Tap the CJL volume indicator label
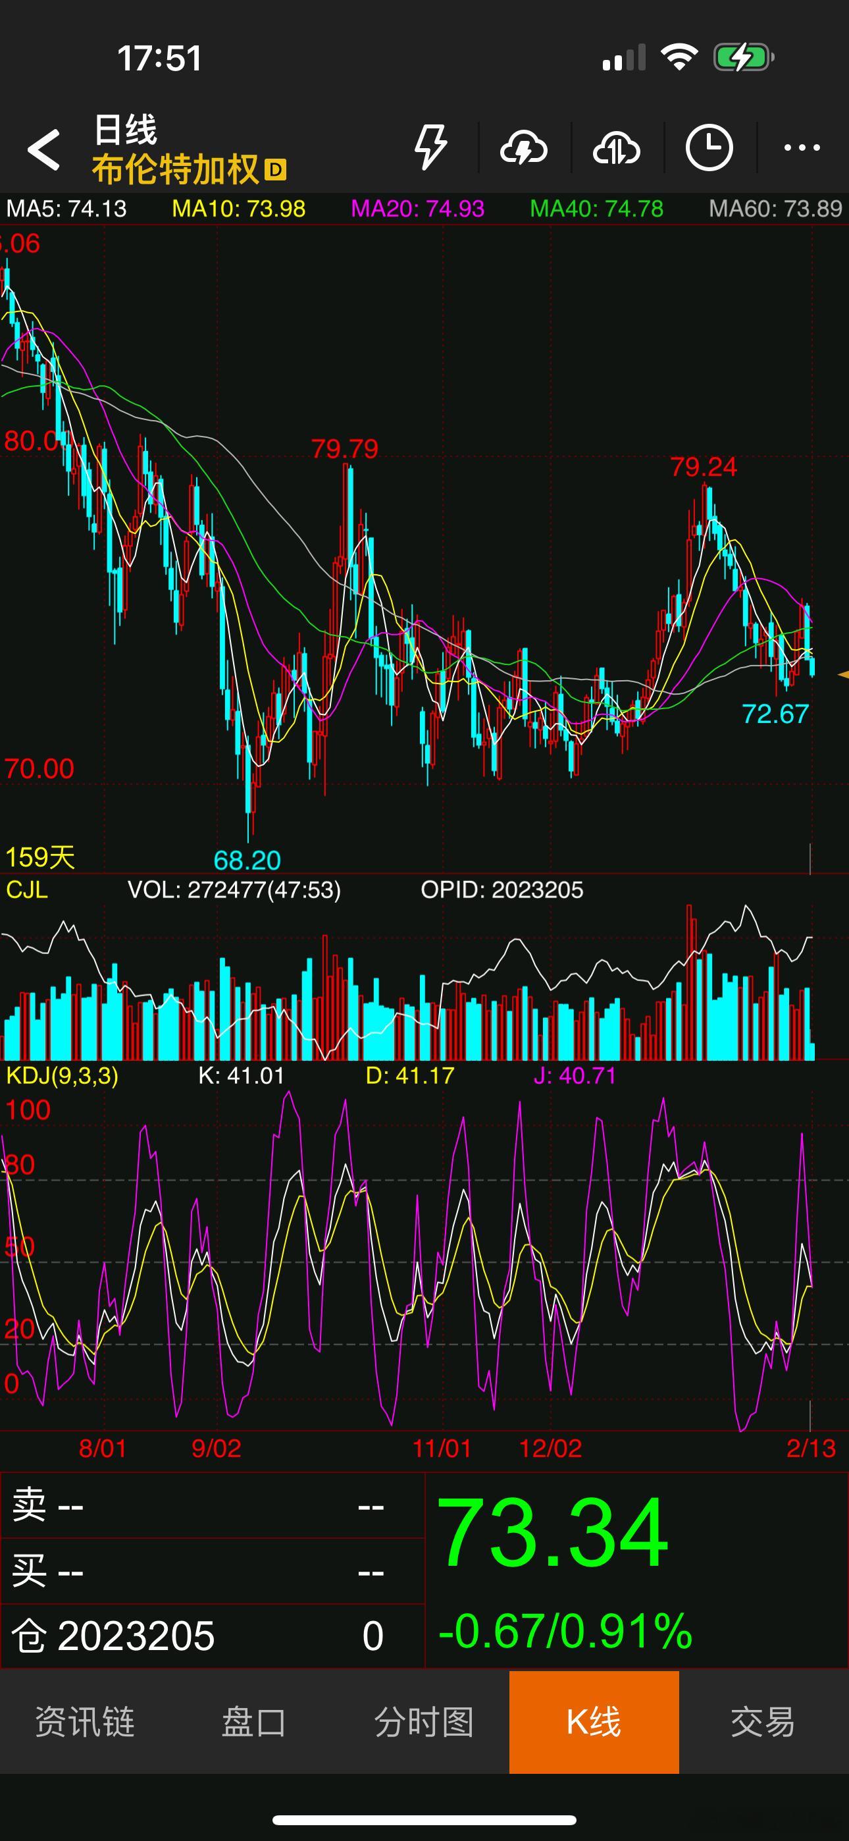The image size is (849, 1841). [27, 890]
